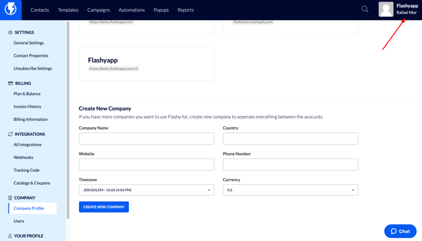The image size is (422, 241).
Task: Click the flashytest.myshopify.com URL
Action: [253, 22]
